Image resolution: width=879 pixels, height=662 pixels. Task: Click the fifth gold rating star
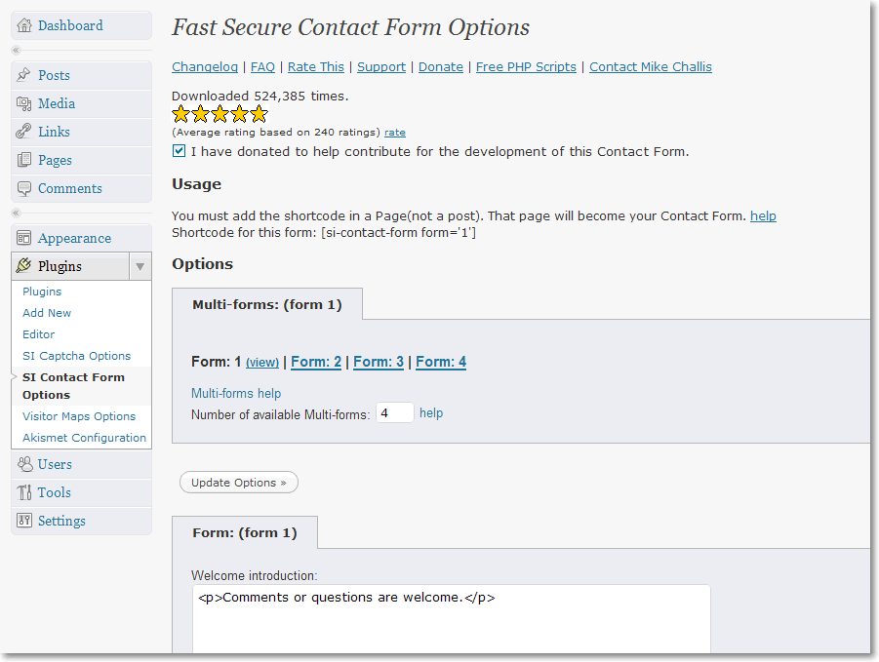coord(259,114)
